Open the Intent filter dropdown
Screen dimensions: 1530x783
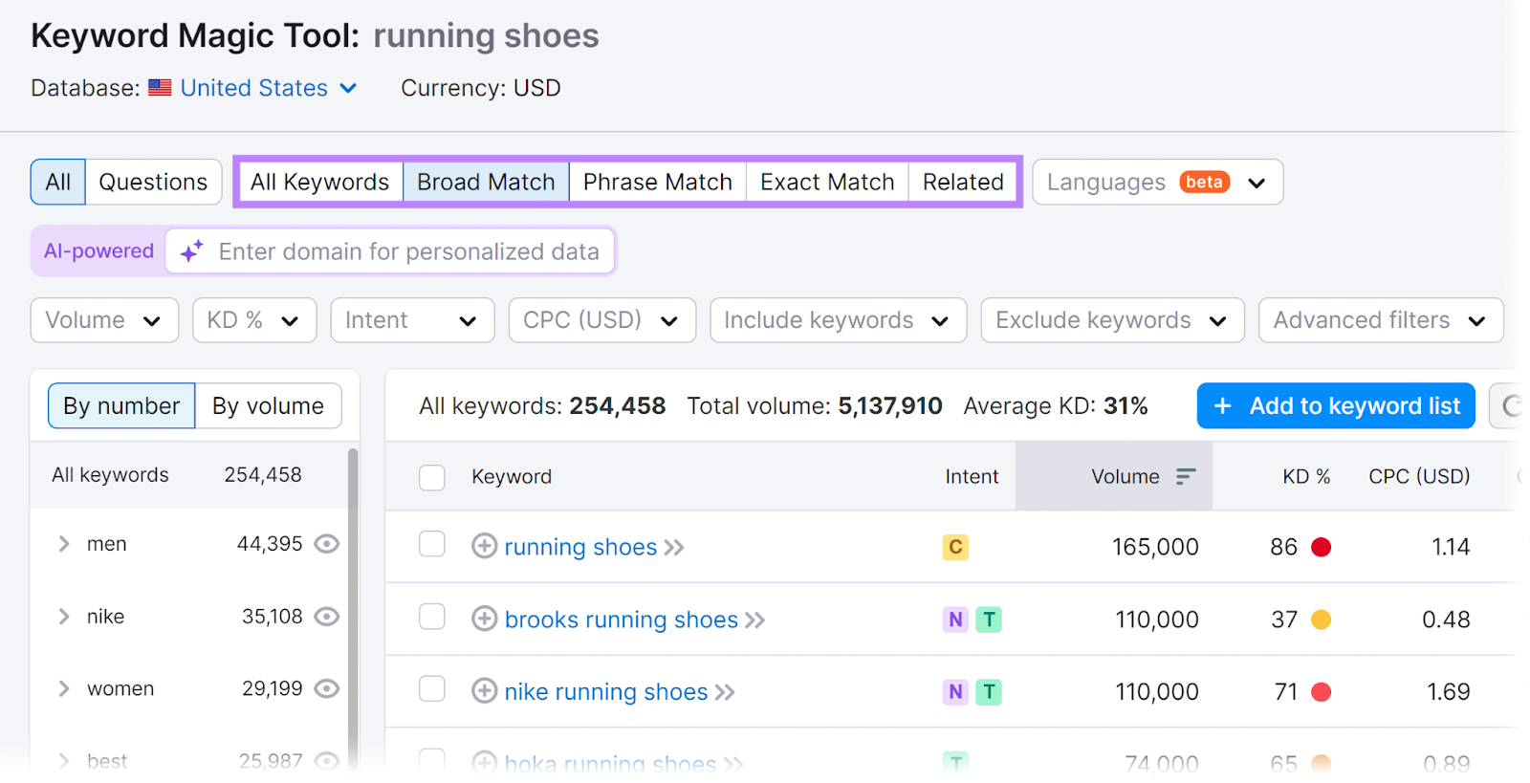pyautogui.click(x=412, y=320)
